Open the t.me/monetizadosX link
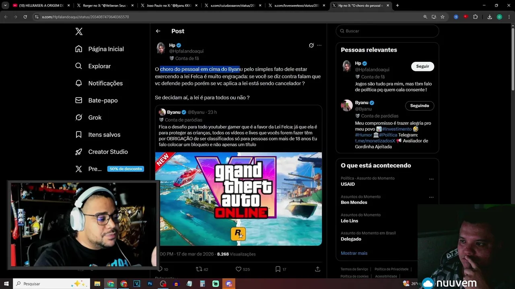Image resolution: width=515 pixels, height=289 pixels. coord(375,141)
